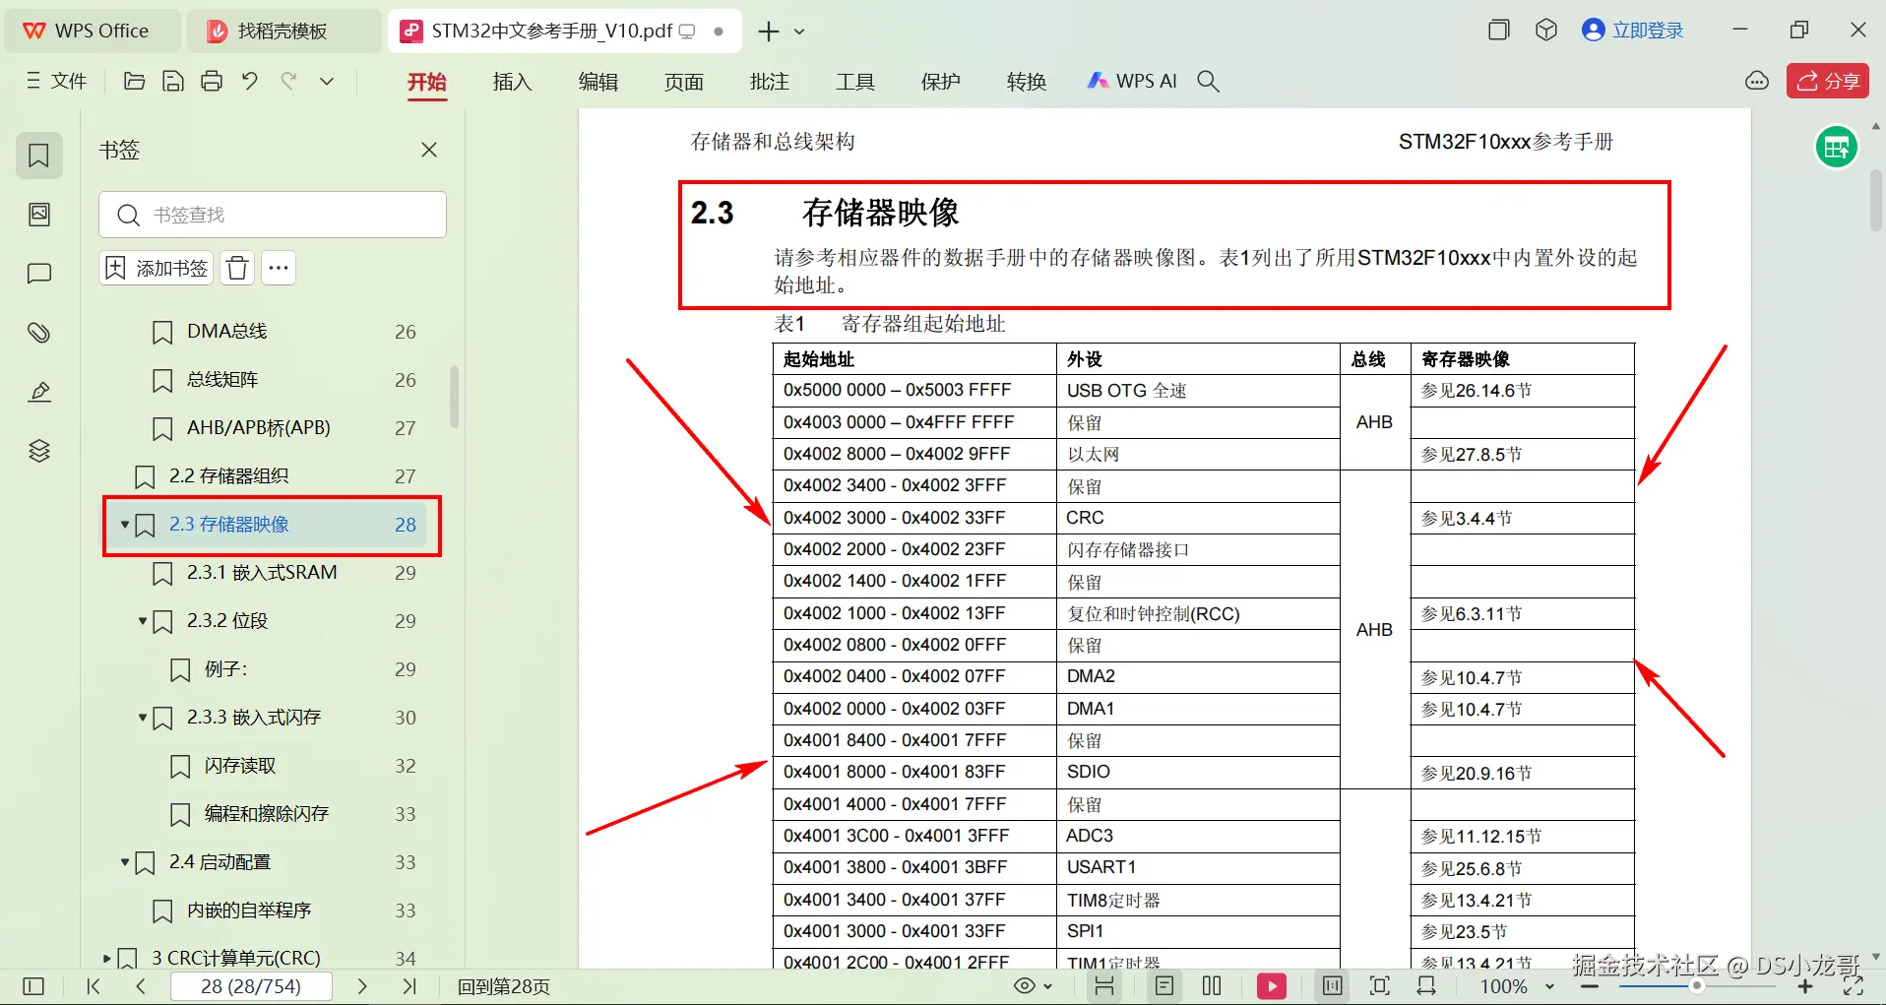Open a new tab with the plus button
Image resolution: width=1886 pixels, height=1005 pixels.
click(769, 31)
